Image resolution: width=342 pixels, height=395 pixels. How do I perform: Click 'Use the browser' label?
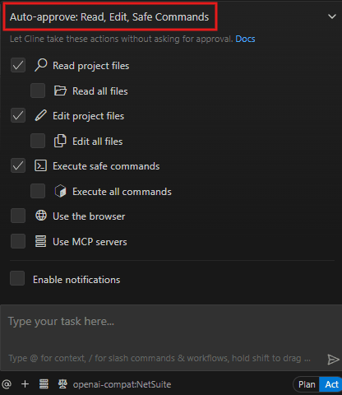(x=89, y=216)
